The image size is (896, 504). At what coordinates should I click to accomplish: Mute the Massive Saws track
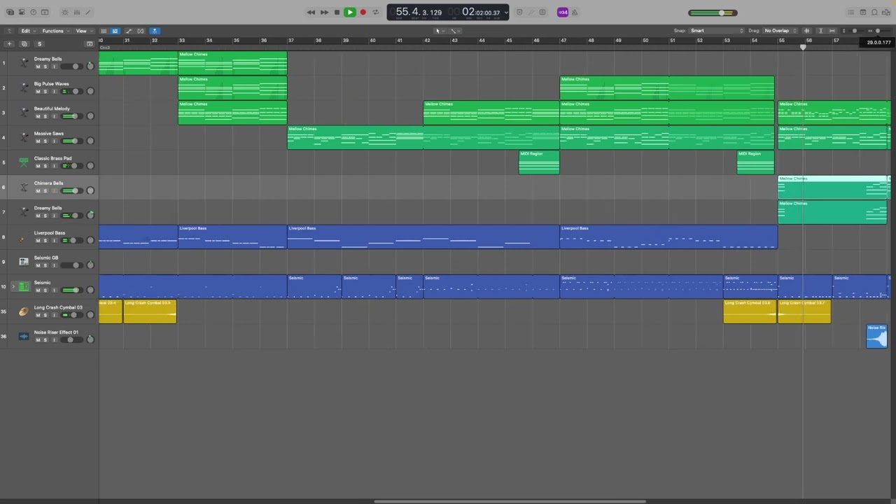38,141
